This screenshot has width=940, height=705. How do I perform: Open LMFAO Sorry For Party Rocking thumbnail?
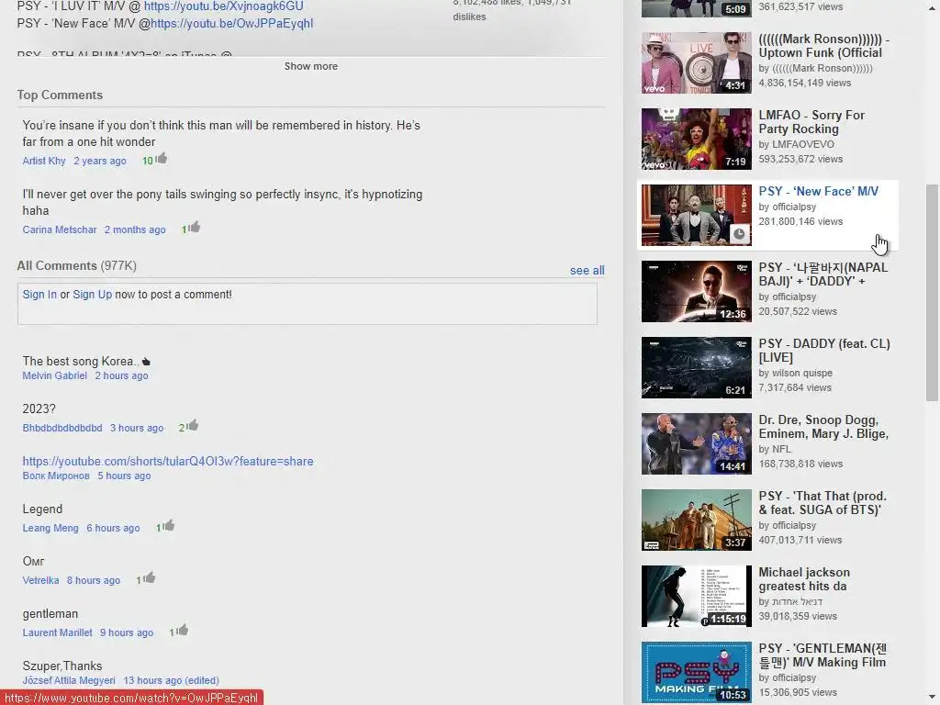point(696,140)
